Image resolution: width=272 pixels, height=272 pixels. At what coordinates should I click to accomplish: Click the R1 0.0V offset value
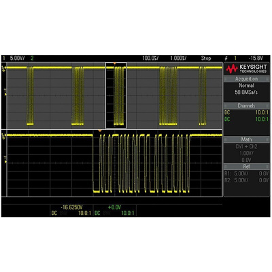coord(264,173)
